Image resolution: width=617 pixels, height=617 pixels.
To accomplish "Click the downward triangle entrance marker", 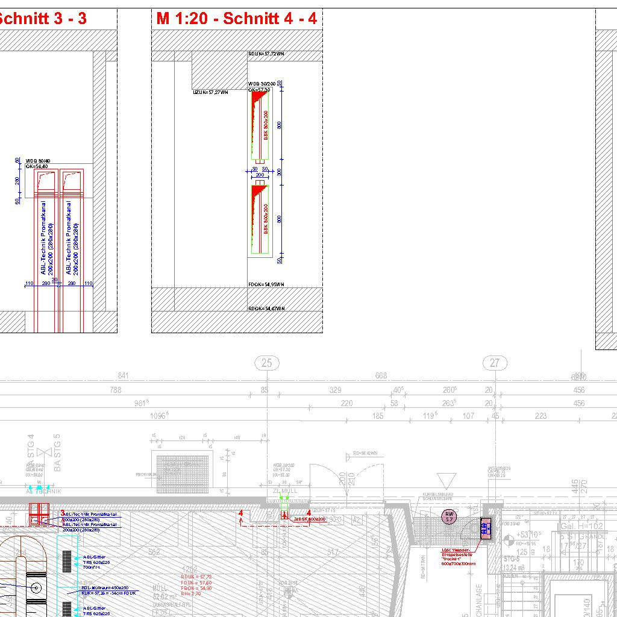I will [448, 480].
